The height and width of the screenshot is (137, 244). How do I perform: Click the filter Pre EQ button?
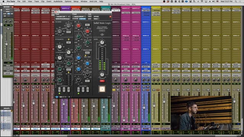[69, 32]
